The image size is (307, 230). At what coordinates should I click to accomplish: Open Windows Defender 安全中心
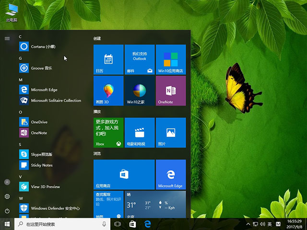coord(50,208)
